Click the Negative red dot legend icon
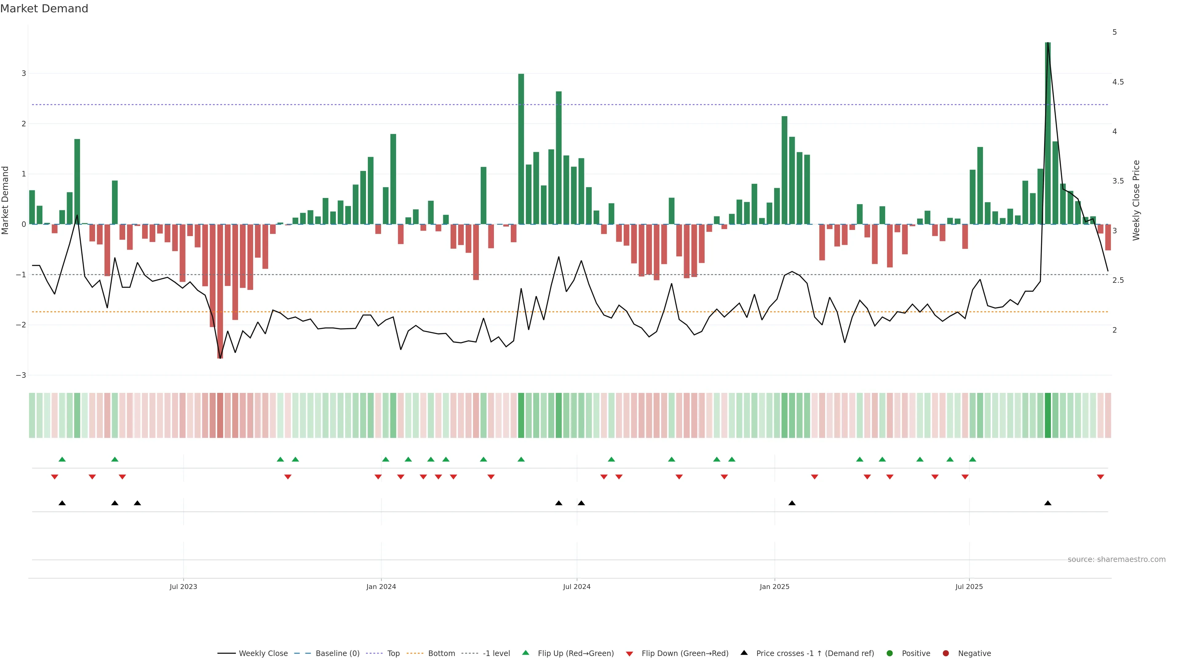The height and width of the screenshot is (664, 1181). pyautogui.click(x=946, y=654)
